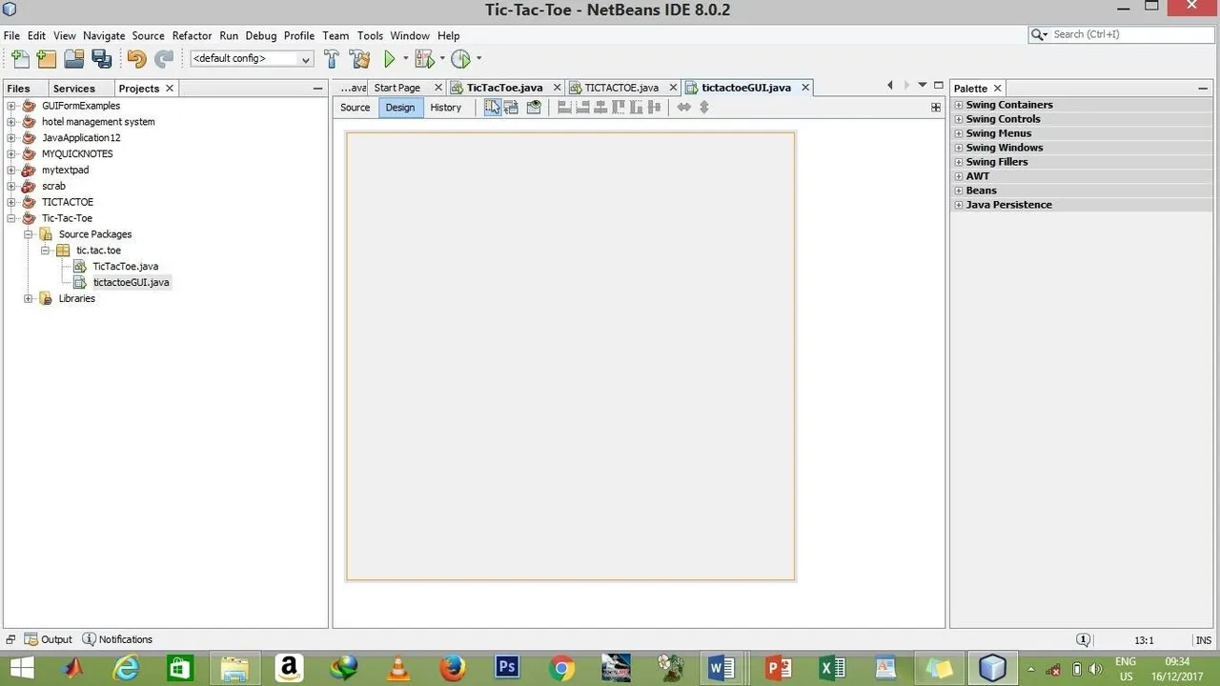Open the Notifications status bar item
The width and height of the screenshot is (1220, 686).
pos(117,639)
